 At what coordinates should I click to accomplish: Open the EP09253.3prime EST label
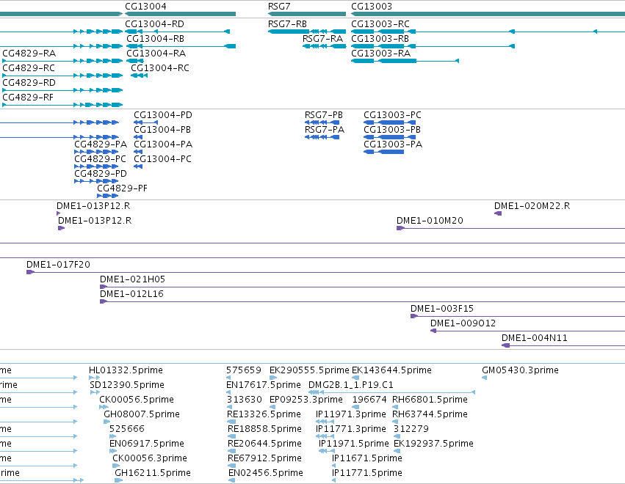click(306, 400)
